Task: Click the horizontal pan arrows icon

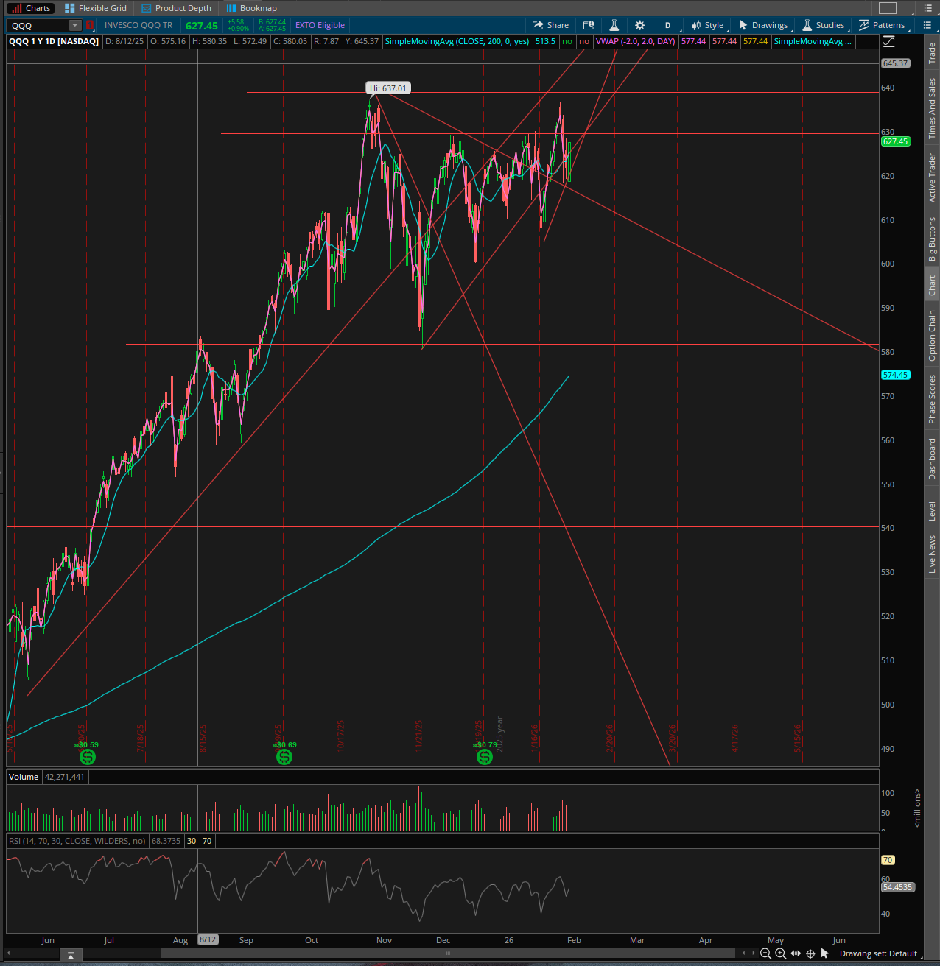Action: tap(796, 953)
